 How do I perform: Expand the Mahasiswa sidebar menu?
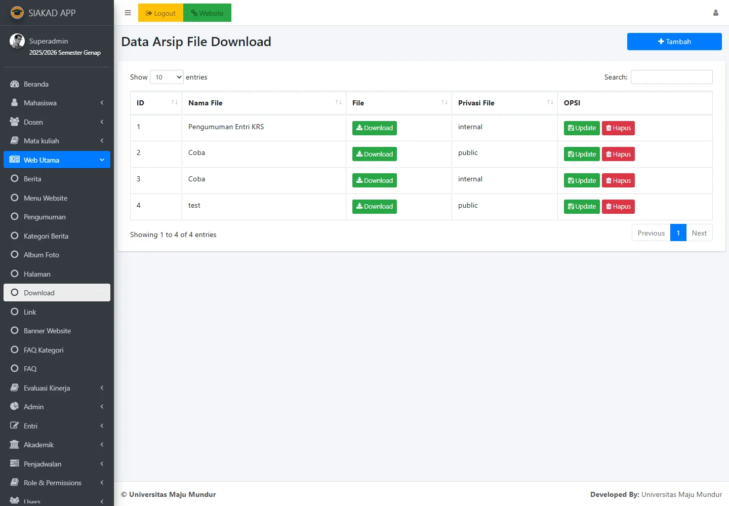tap(57, 103)
